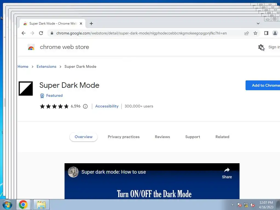Viewport: 280px width, 210px height.
Task: Go to Extensions breadcrumb link
Action: (46, 67)
